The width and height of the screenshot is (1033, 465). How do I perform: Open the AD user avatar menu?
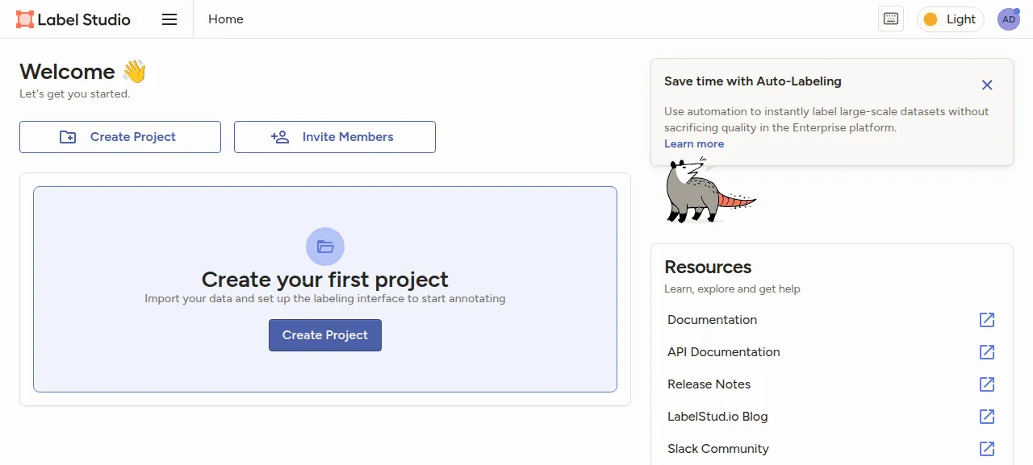(1009, 19)
